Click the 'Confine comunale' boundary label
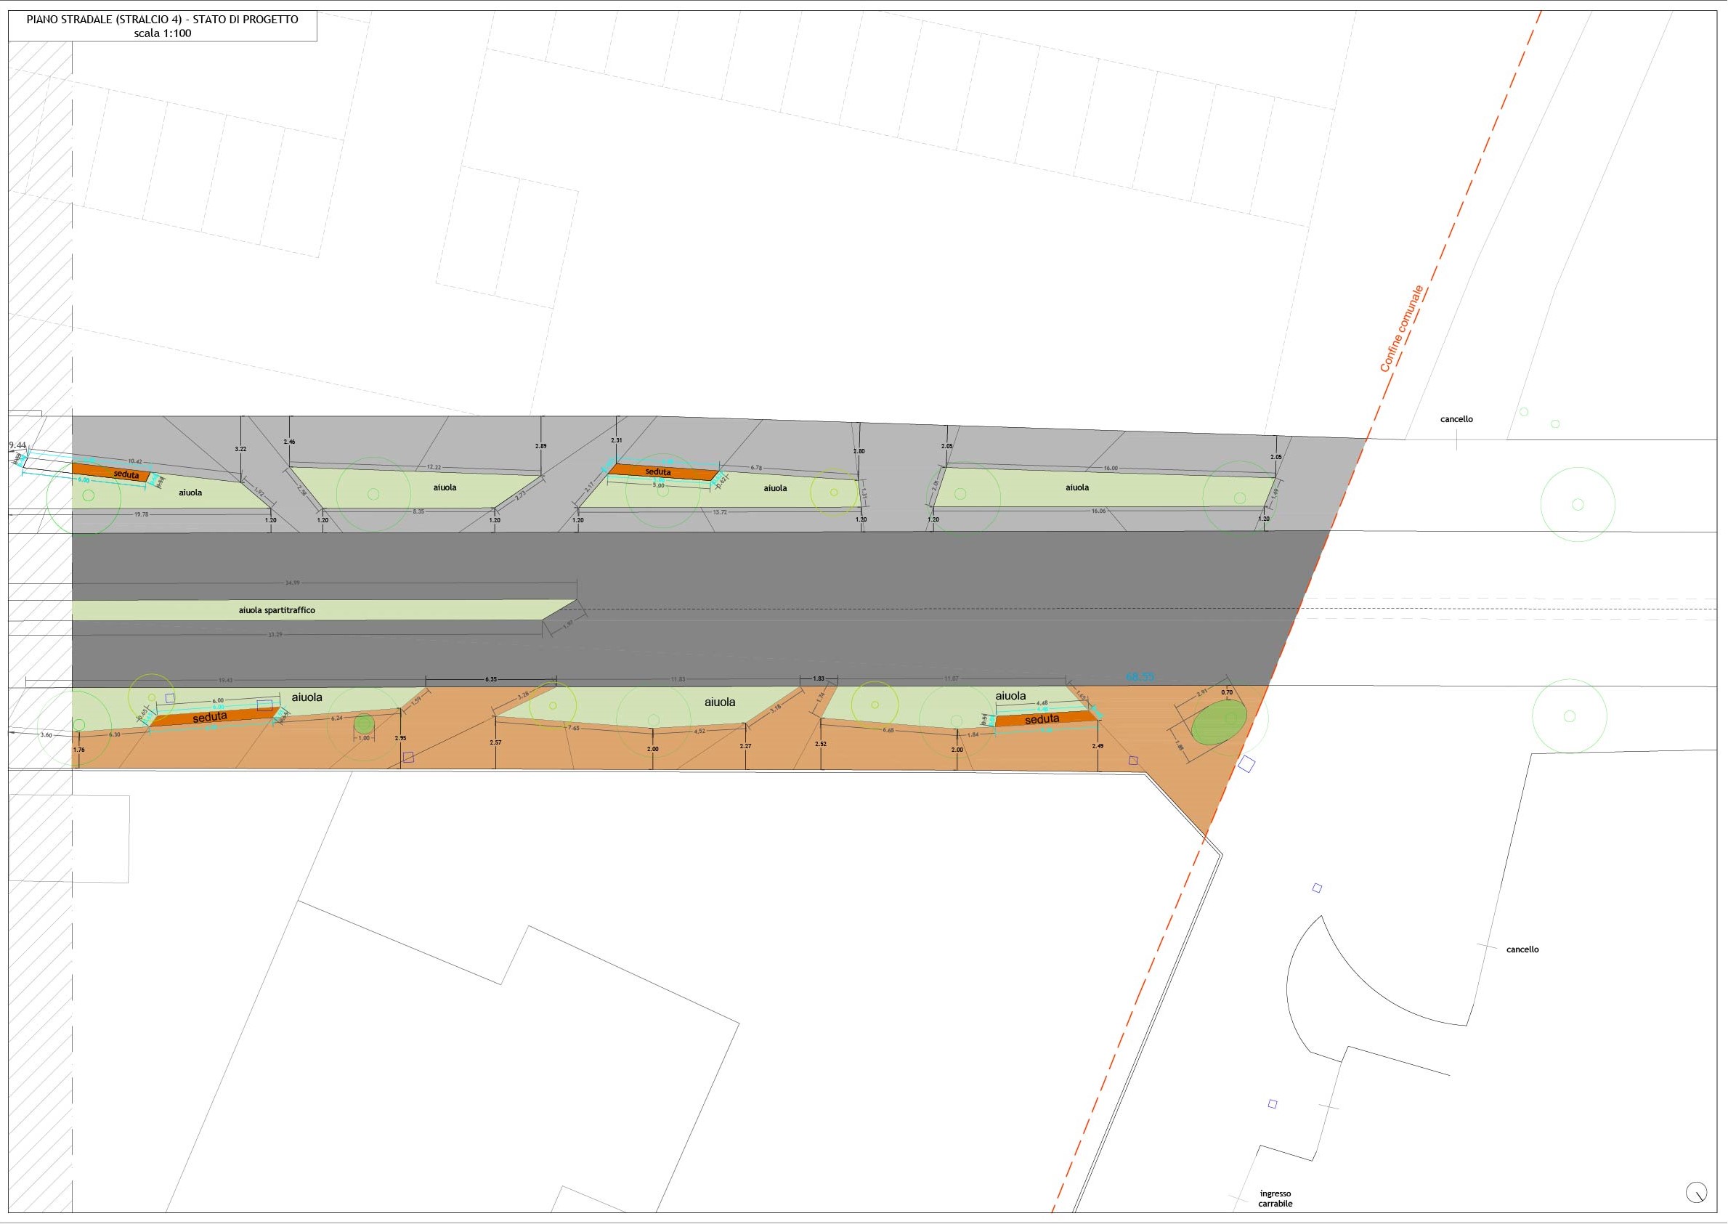Image resolution: width=1728 pixels, height=1224 pixels. (x=1401, y=328)
